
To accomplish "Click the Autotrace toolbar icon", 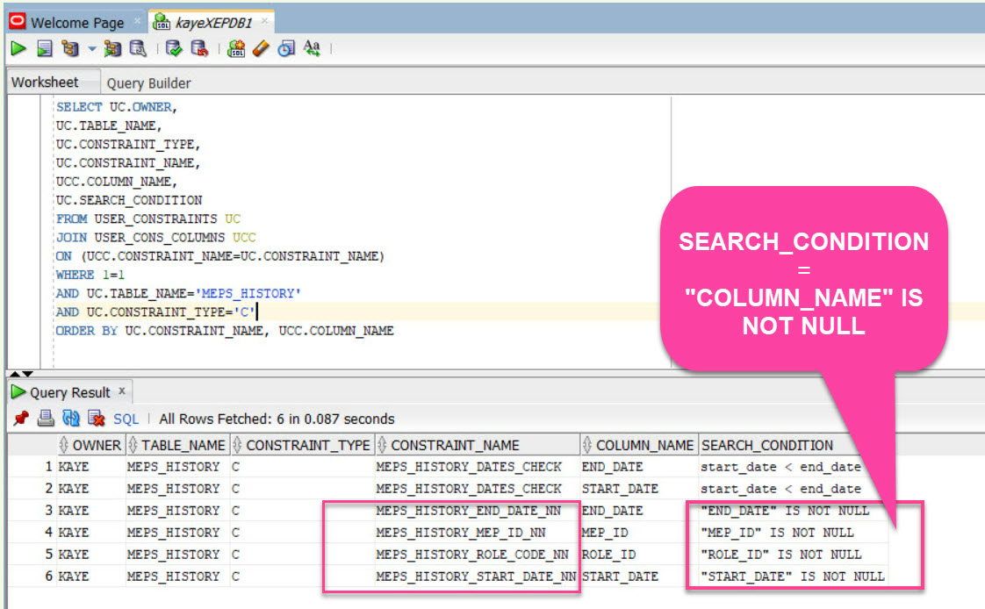I will (112, 48).
